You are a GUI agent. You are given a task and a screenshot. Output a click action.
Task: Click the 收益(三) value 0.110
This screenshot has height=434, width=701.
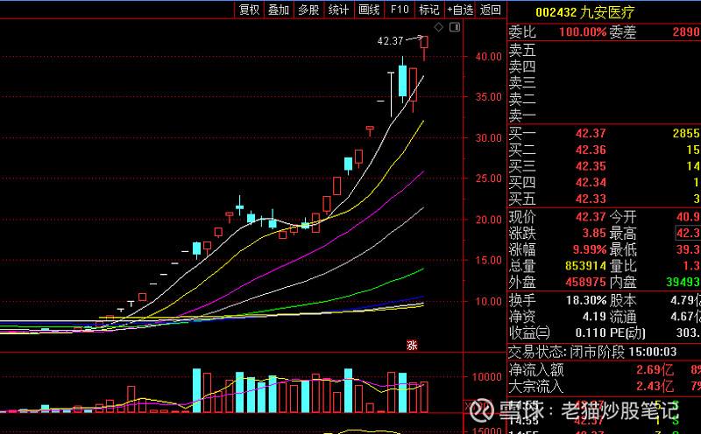coord(591,332)
